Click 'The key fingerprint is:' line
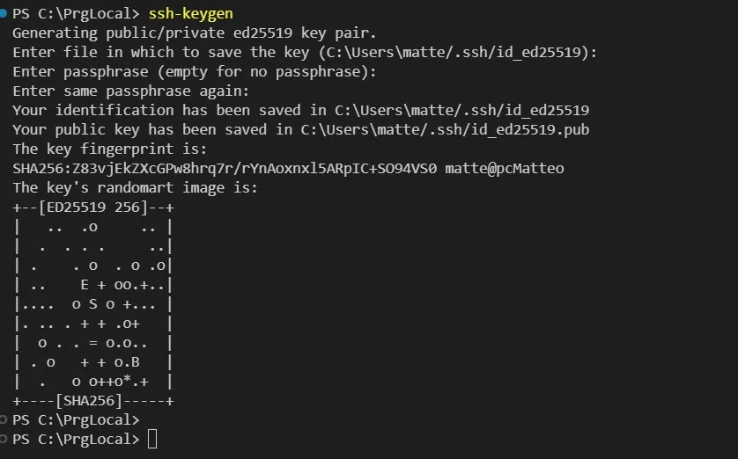The height and width of the screenshot is (459, 738). (x=110, y=149)
